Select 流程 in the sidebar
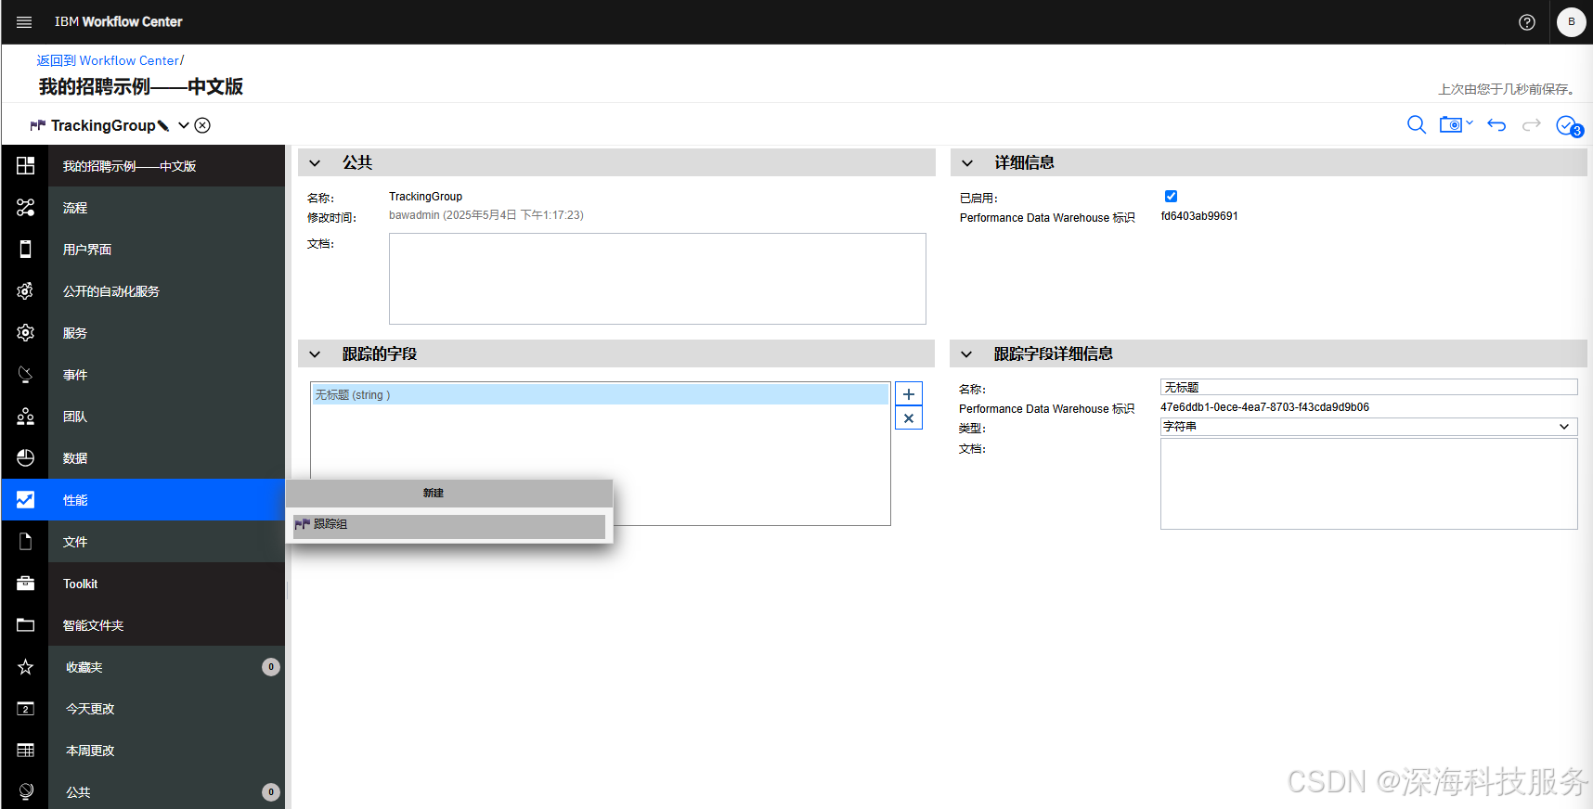The height and width of the screenshot is (809, 1593). (167, 208)
